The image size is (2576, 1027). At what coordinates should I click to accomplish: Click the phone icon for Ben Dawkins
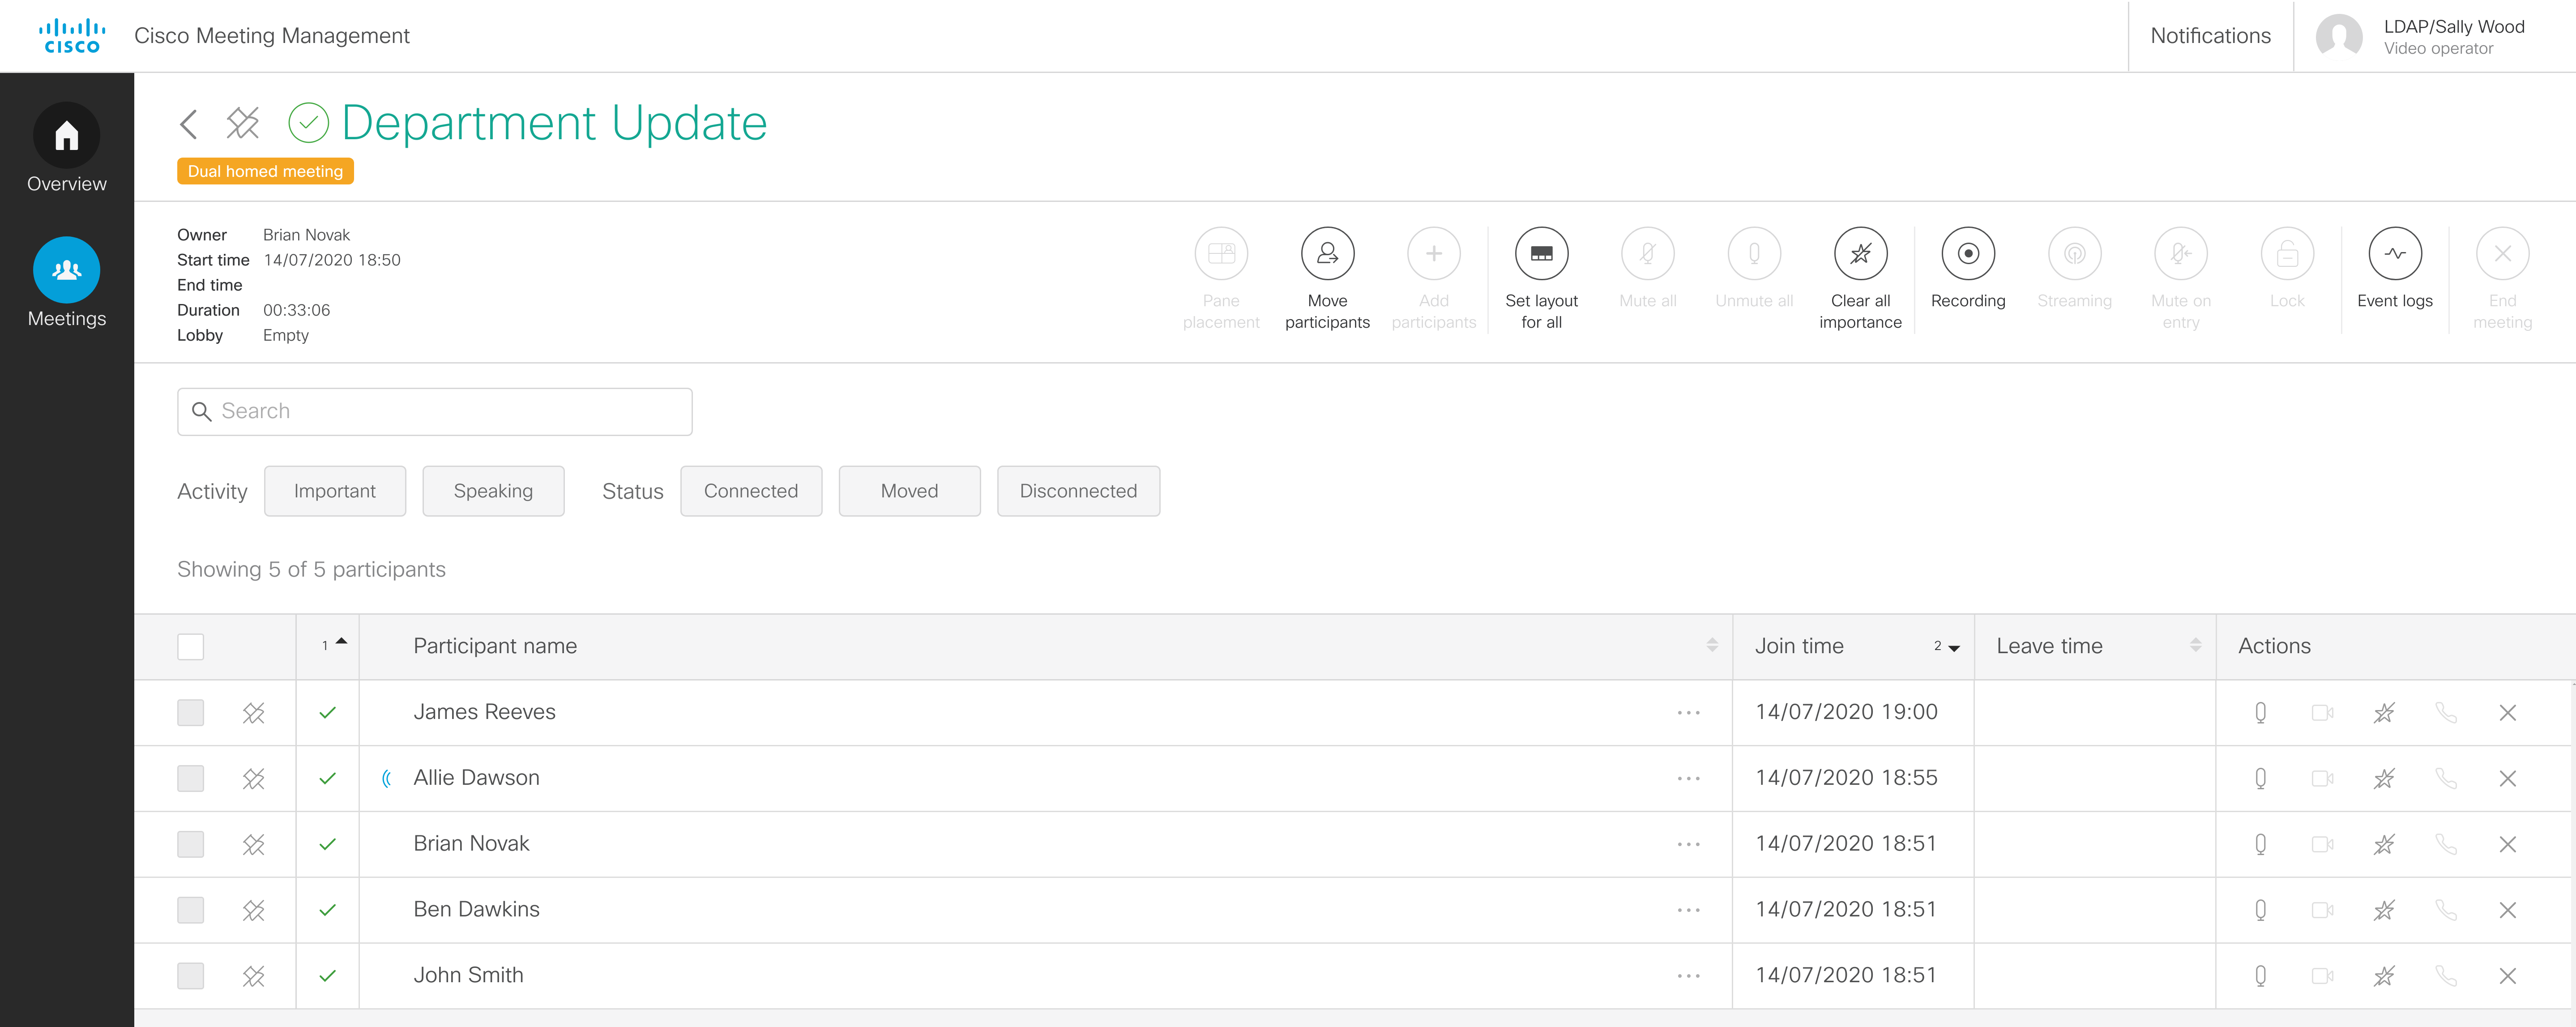pyautogui.click(x=2446, y=910)
